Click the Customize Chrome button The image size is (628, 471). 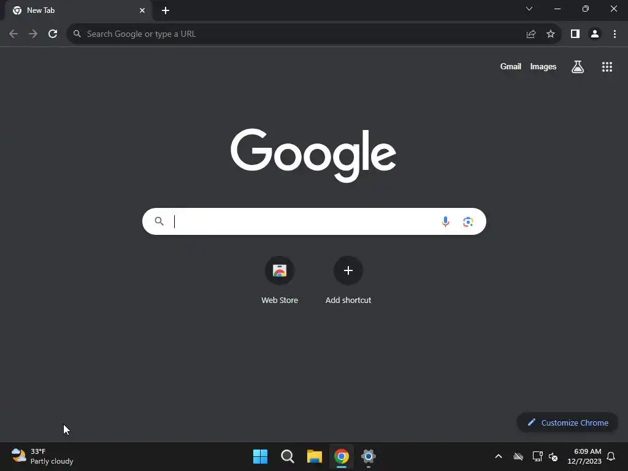click(x=568, y=423)
